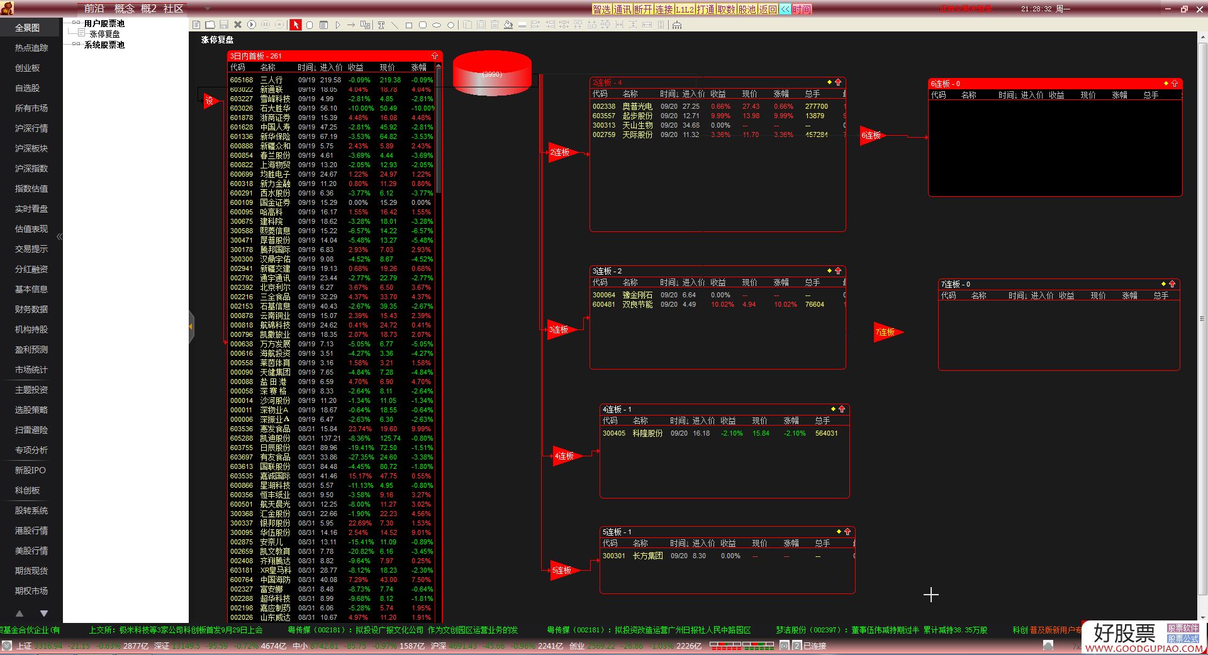Open the 社区 menu

173,9
